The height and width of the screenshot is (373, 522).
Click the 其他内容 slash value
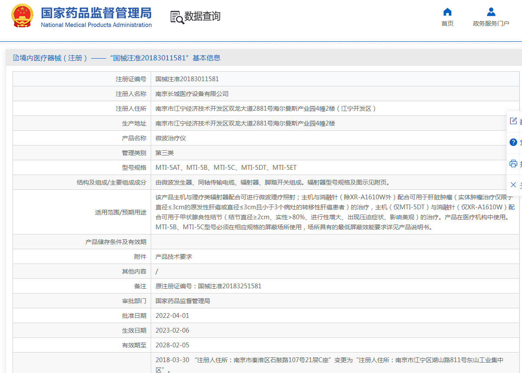tap(157, 271)
